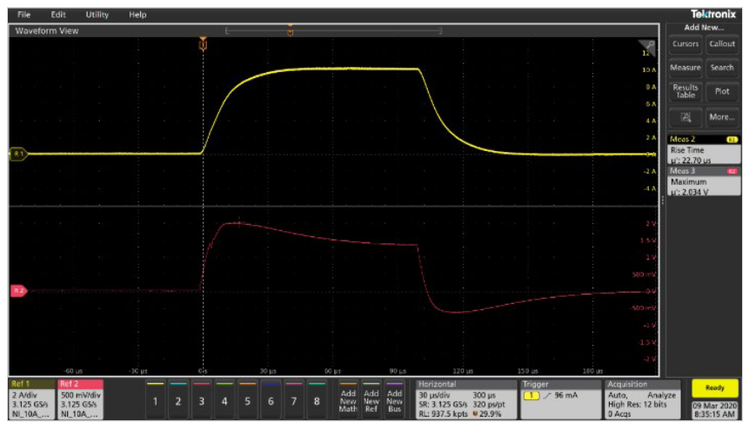Turn on channel 3

(201, 399)
